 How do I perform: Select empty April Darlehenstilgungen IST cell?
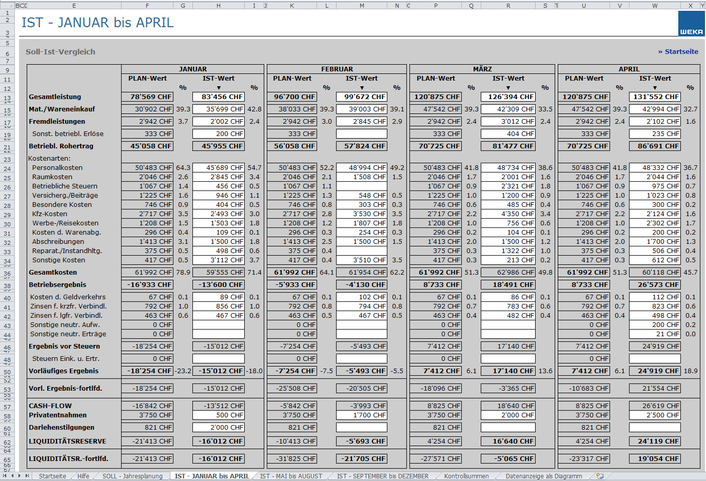pos(655,428)
